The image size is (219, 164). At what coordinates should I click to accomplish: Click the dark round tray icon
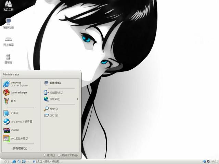pos(208,162)
